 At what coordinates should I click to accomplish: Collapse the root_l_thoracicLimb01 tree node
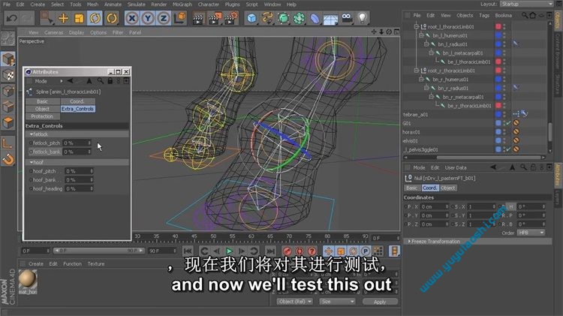(416, 26)
